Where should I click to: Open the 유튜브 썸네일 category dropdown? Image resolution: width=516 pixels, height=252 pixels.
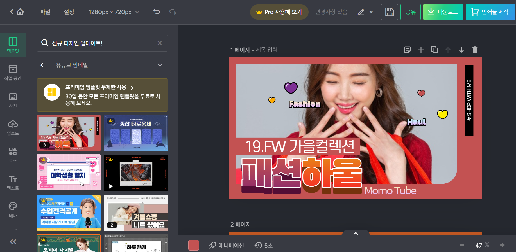pyautogui.click(x=109, y=65)
